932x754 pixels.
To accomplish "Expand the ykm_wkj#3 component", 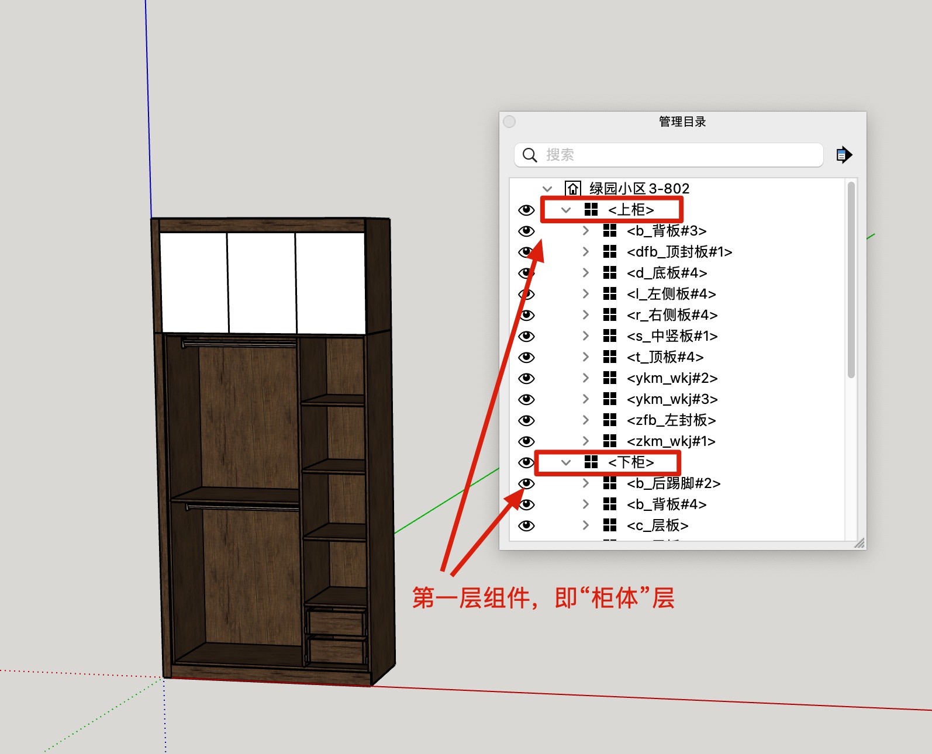I will [x=586, y=399].
